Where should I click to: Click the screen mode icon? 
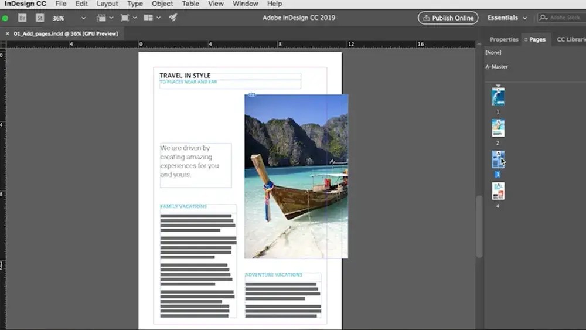tap(124, 18)
